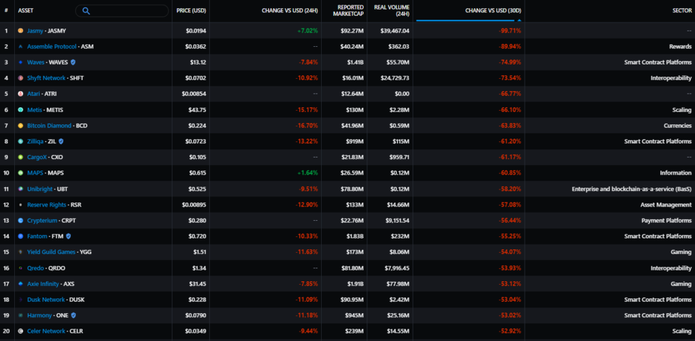
Task: Click the Jasmy coin logo icon
Action: [x=21, y=31]
